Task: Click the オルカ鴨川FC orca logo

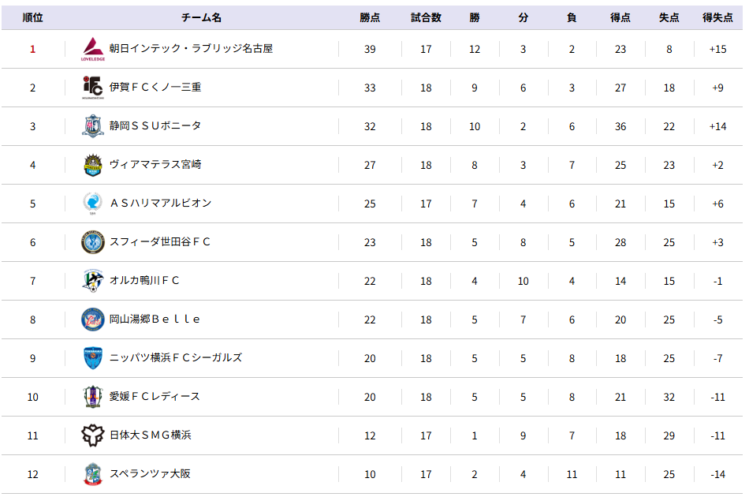Action: (93, 281)
